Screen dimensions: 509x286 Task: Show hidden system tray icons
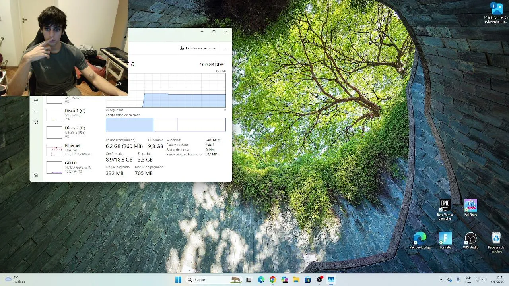pos(441,280)
